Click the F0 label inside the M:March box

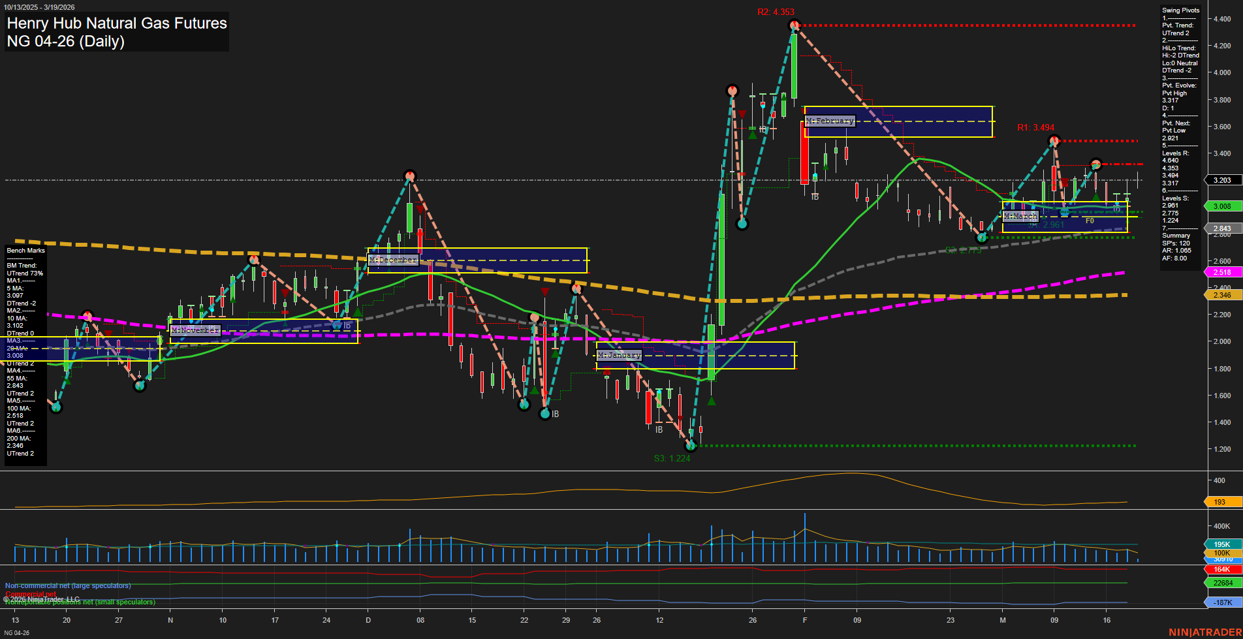1089,221
